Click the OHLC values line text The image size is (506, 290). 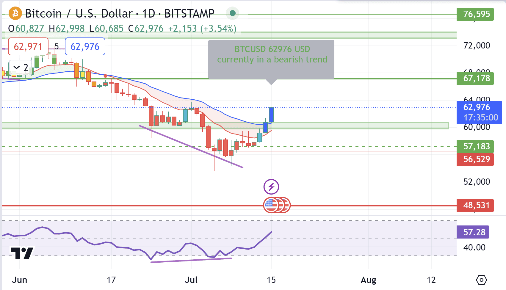pos(122,29)
